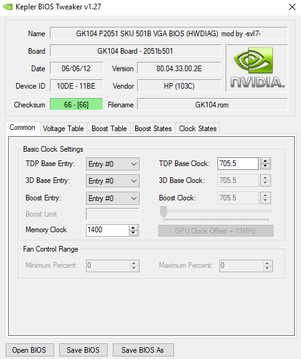
Task: Go to the Clock States tab
Action: pyautogui.click(x=198, y=129)
